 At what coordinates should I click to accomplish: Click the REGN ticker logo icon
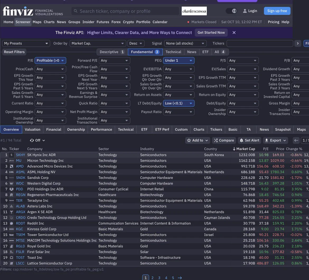coord(12,195)
